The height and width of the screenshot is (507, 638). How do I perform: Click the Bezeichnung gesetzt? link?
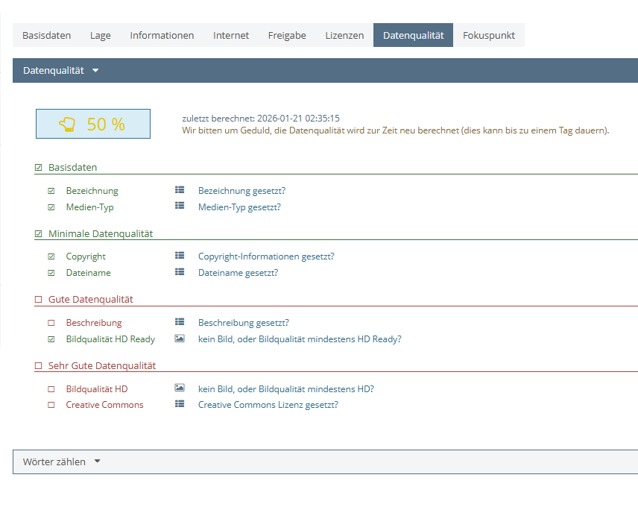point(242,191)
